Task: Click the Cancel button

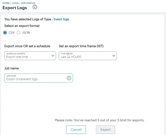Action: click(76, 129)
